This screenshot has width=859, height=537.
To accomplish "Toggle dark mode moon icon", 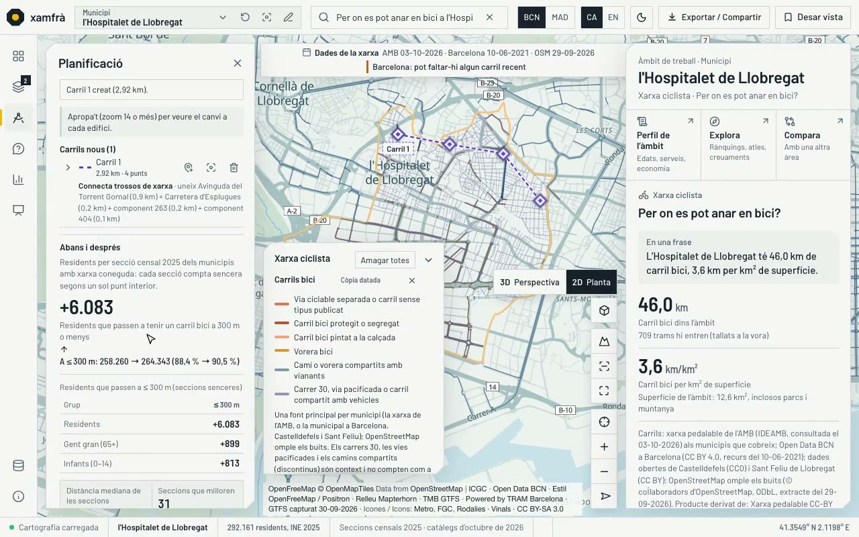I will [641, 17].
